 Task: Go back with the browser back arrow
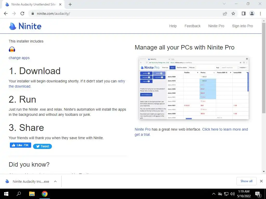click(x=6, y=13)
